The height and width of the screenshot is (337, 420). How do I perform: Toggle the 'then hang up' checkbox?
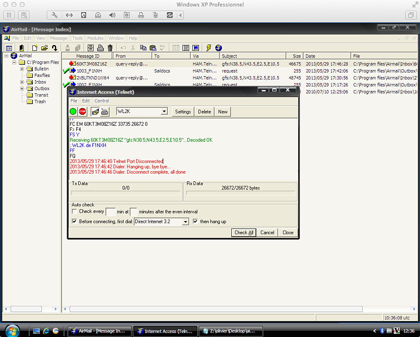point(196,222)
